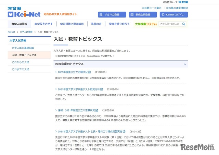The image size is (219, 155).
Task: Open the 志望校をさがす navigation tab
Action: [43, 24]
